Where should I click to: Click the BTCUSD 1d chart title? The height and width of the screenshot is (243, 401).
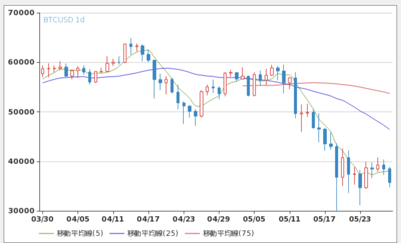64,20
